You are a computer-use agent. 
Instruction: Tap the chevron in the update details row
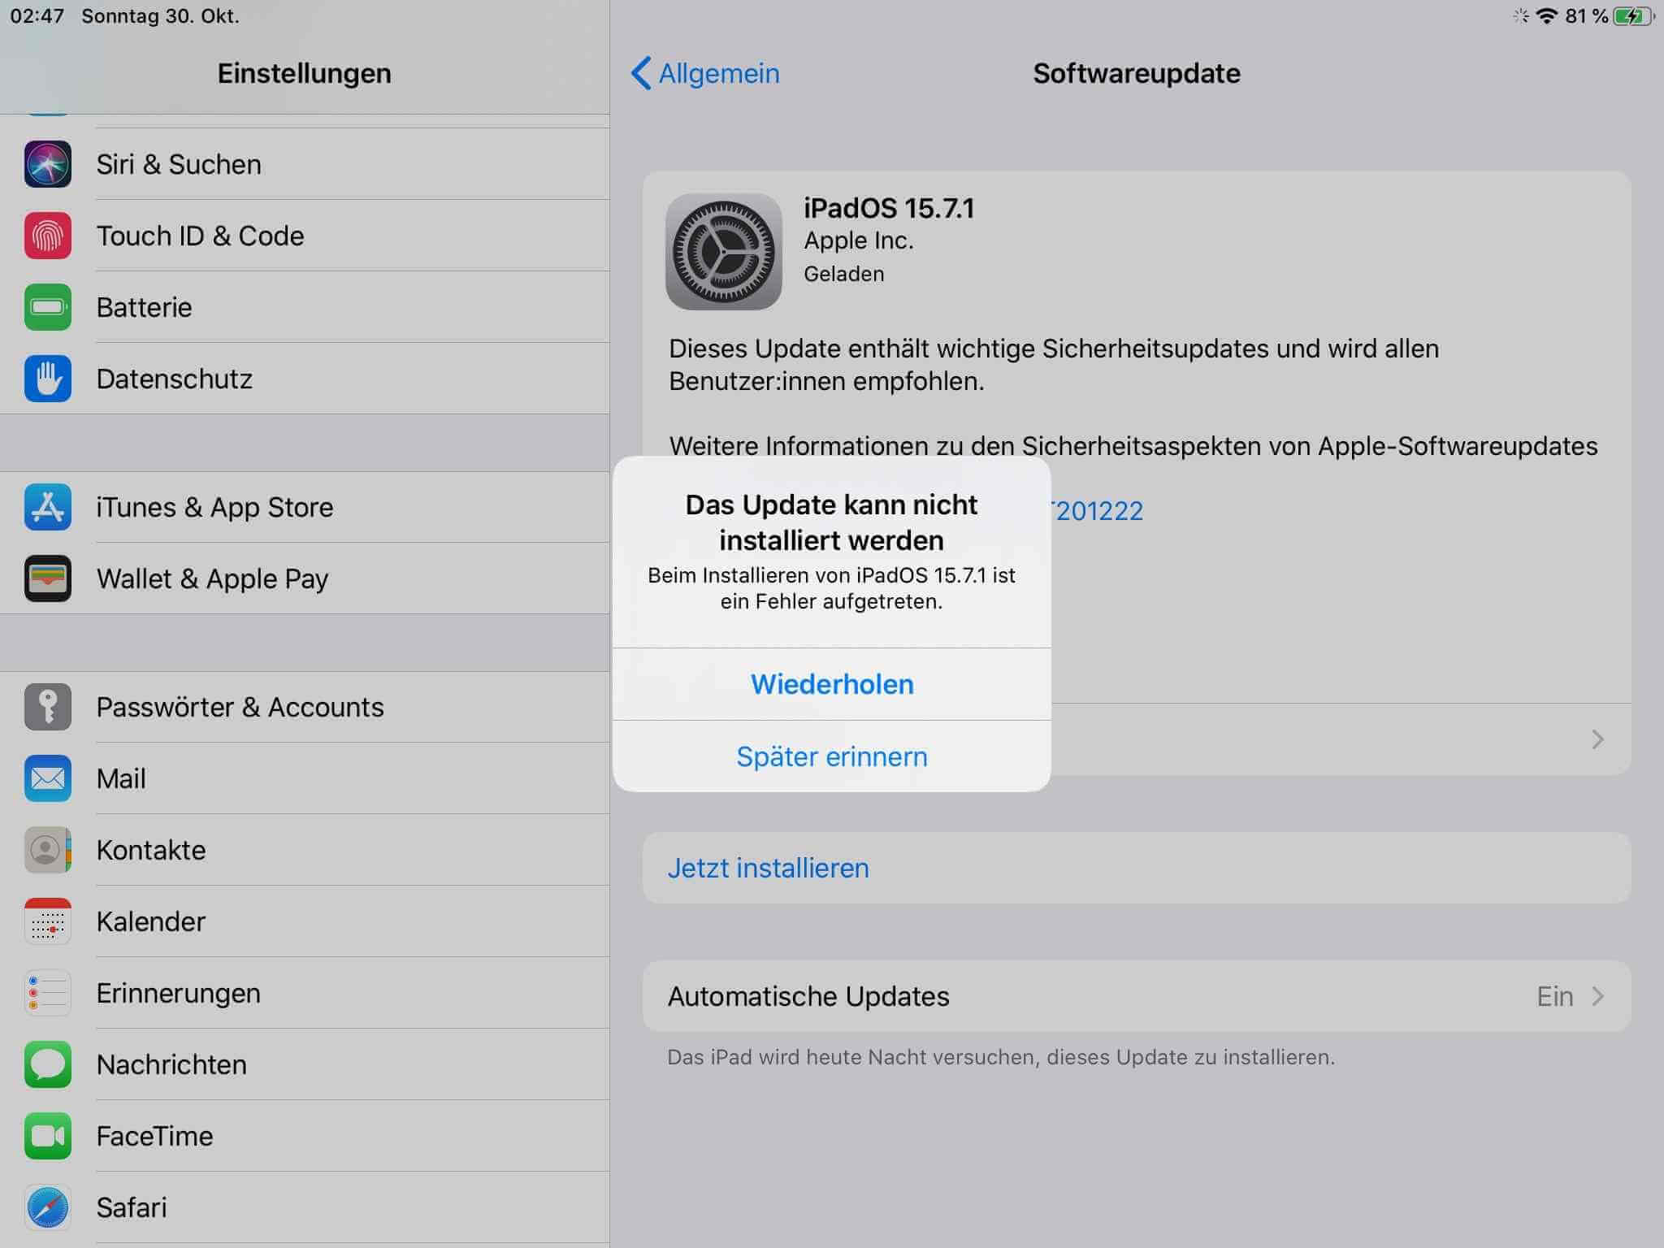pos(1597,739)
